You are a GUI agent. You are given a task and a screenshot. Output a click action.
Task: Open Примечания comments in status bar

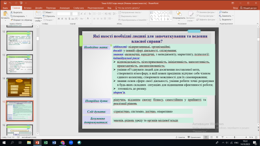(x=194, y=137)
